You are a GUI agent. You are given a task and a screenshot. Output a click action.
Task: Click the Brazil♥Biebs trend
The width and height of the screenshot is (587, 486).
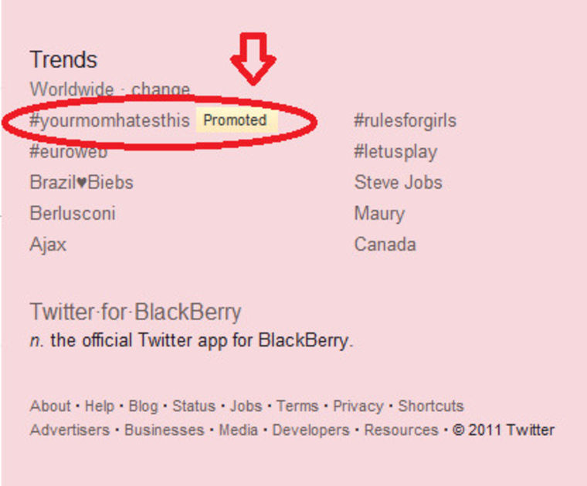click(x=81, y=183)
